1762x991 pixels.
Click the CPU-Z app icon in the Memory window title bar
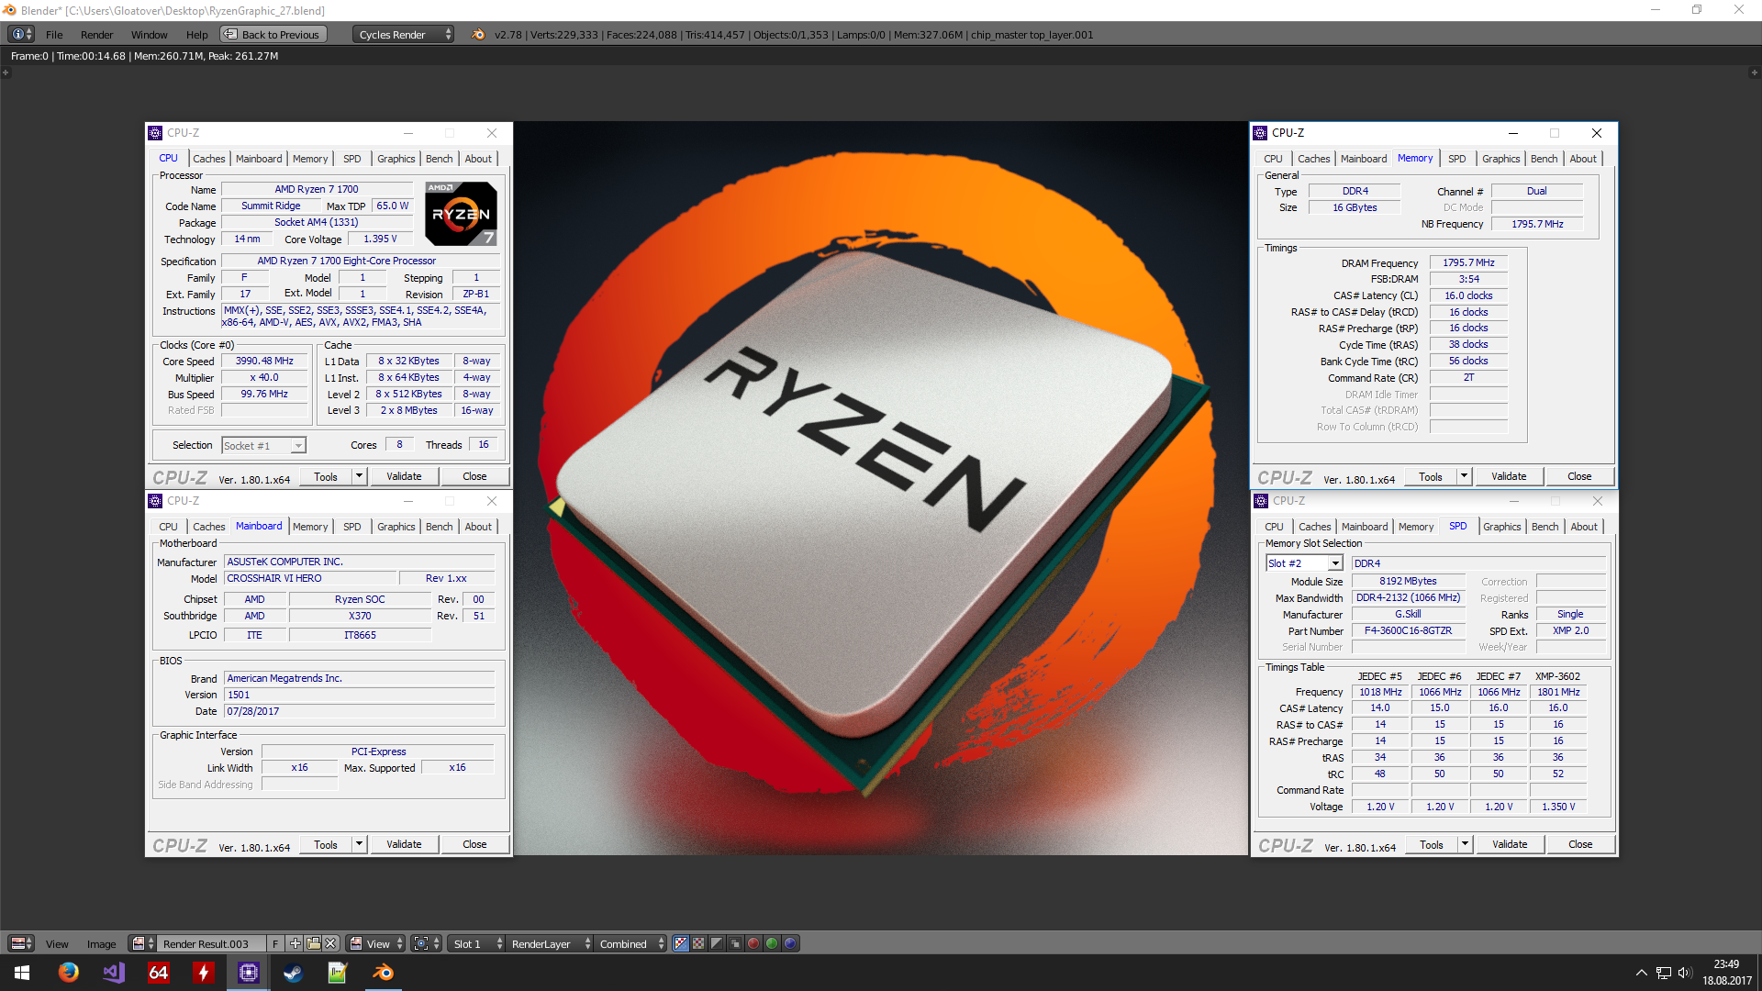pos(1261,133)
